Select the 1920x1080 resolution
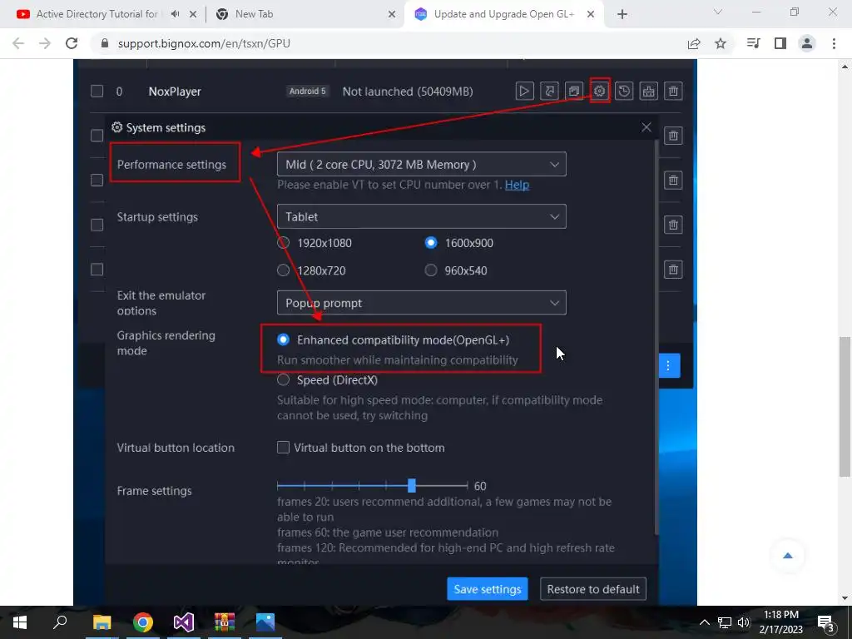Image resolution: width=852 pixels, height=639 pixels. (x=283, y=243)
